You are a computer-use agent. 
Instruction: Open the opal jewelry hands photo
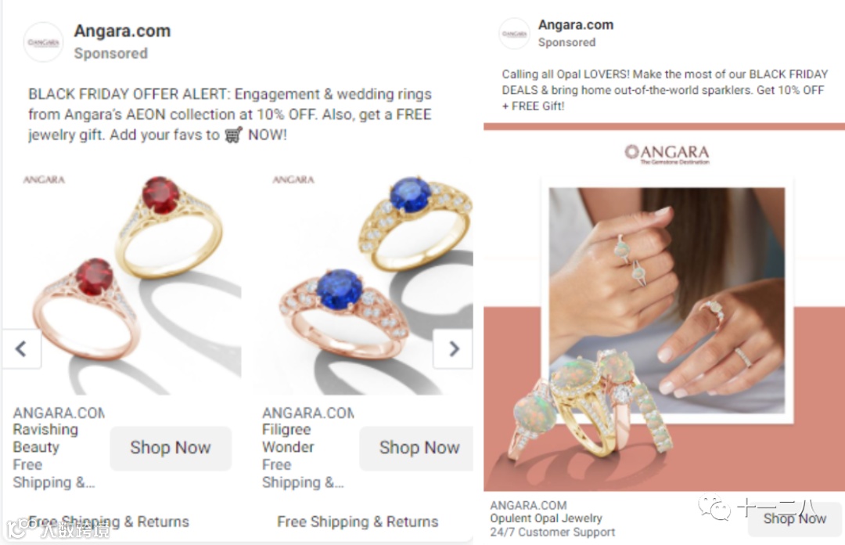pos(667,301)
